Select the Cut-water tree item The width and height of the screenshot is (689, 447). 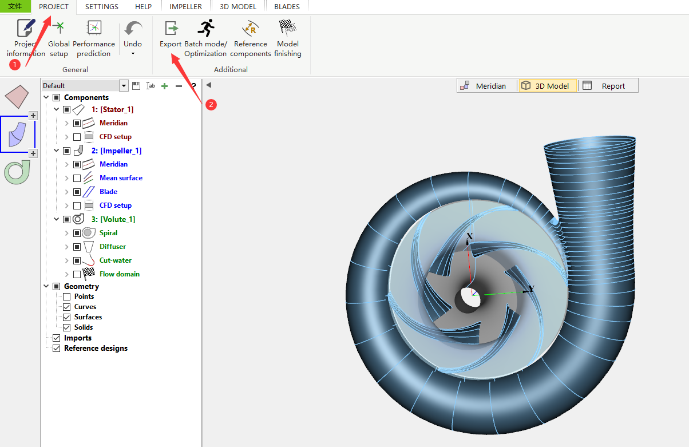(116, 260)
